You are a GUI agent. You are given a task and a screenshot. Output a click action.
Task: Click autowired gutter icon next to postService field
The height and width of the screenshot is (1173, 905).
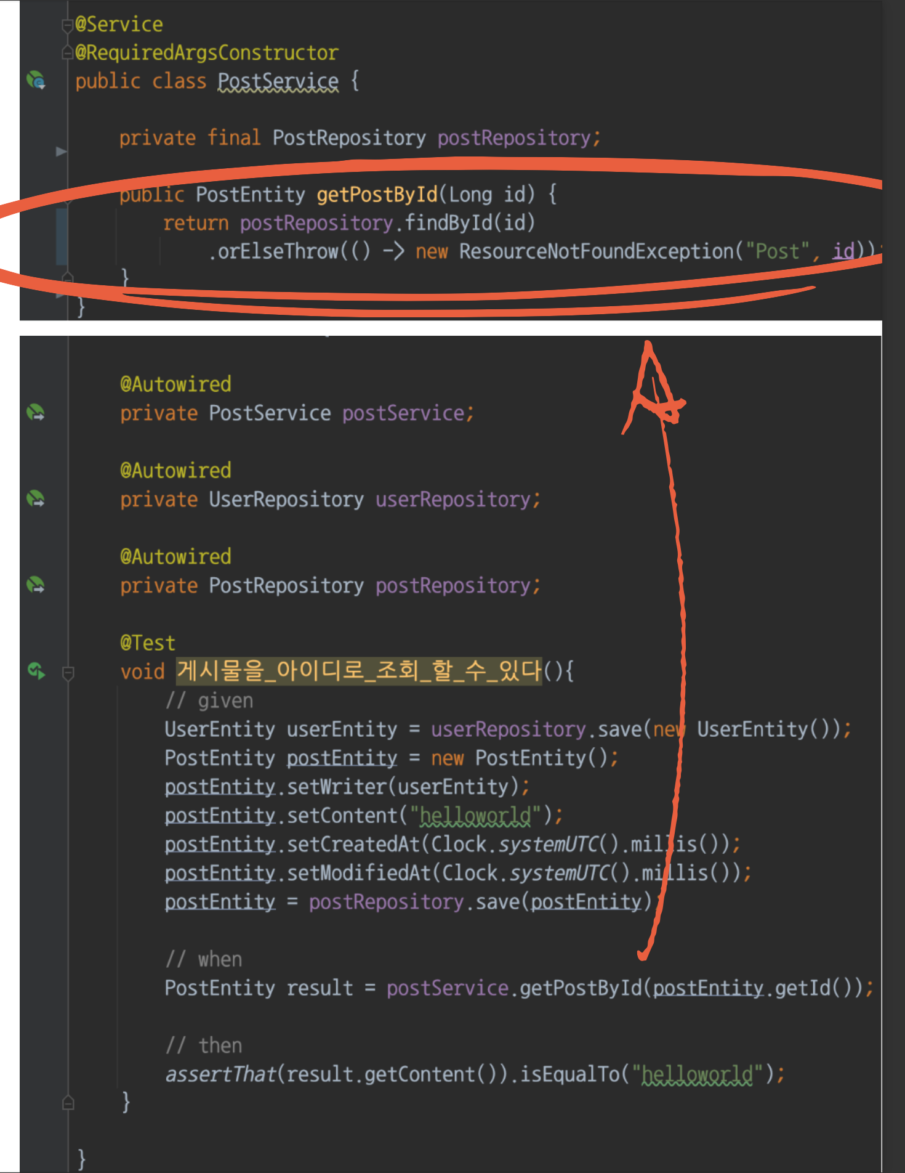(x=36, y=412)
